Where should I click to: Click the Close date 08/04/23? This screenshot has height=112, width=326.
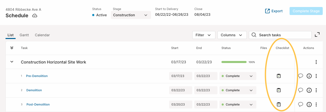click(202, 14)
